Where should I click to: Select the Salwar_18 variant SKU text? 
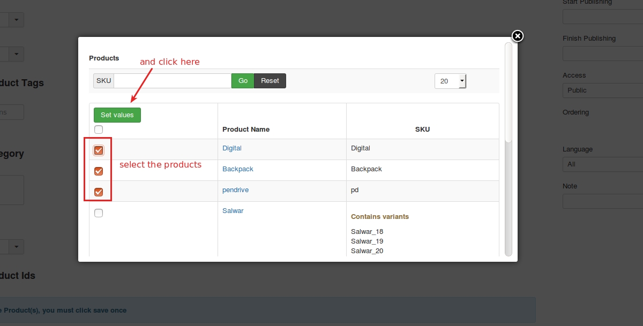click(367, 232)
